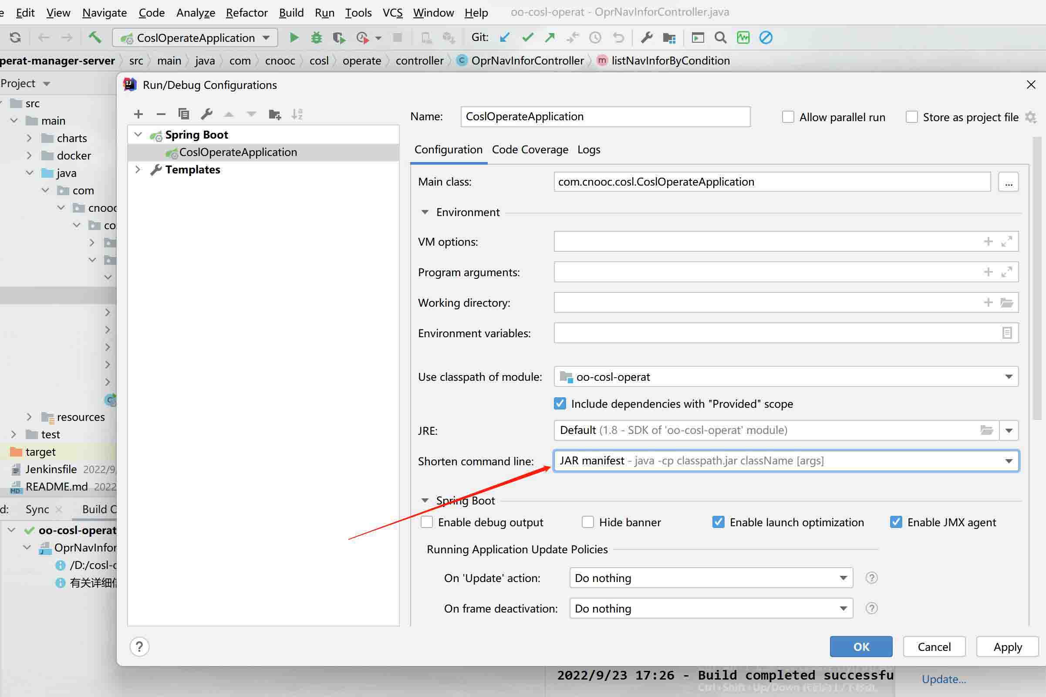Screen dimensions: 1046x697
Task: Select Jenkinsfile in Project tree
Action: point(51,469)
